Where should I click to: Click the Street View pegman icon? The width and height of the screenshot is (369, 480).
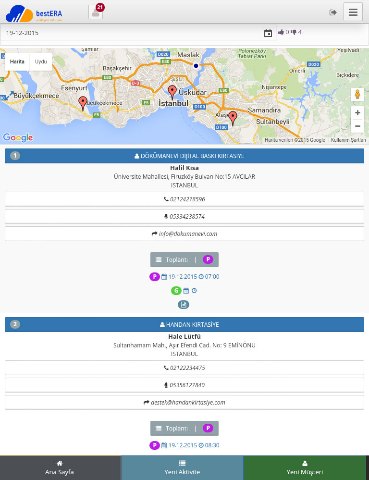click(x=357, y=94)
